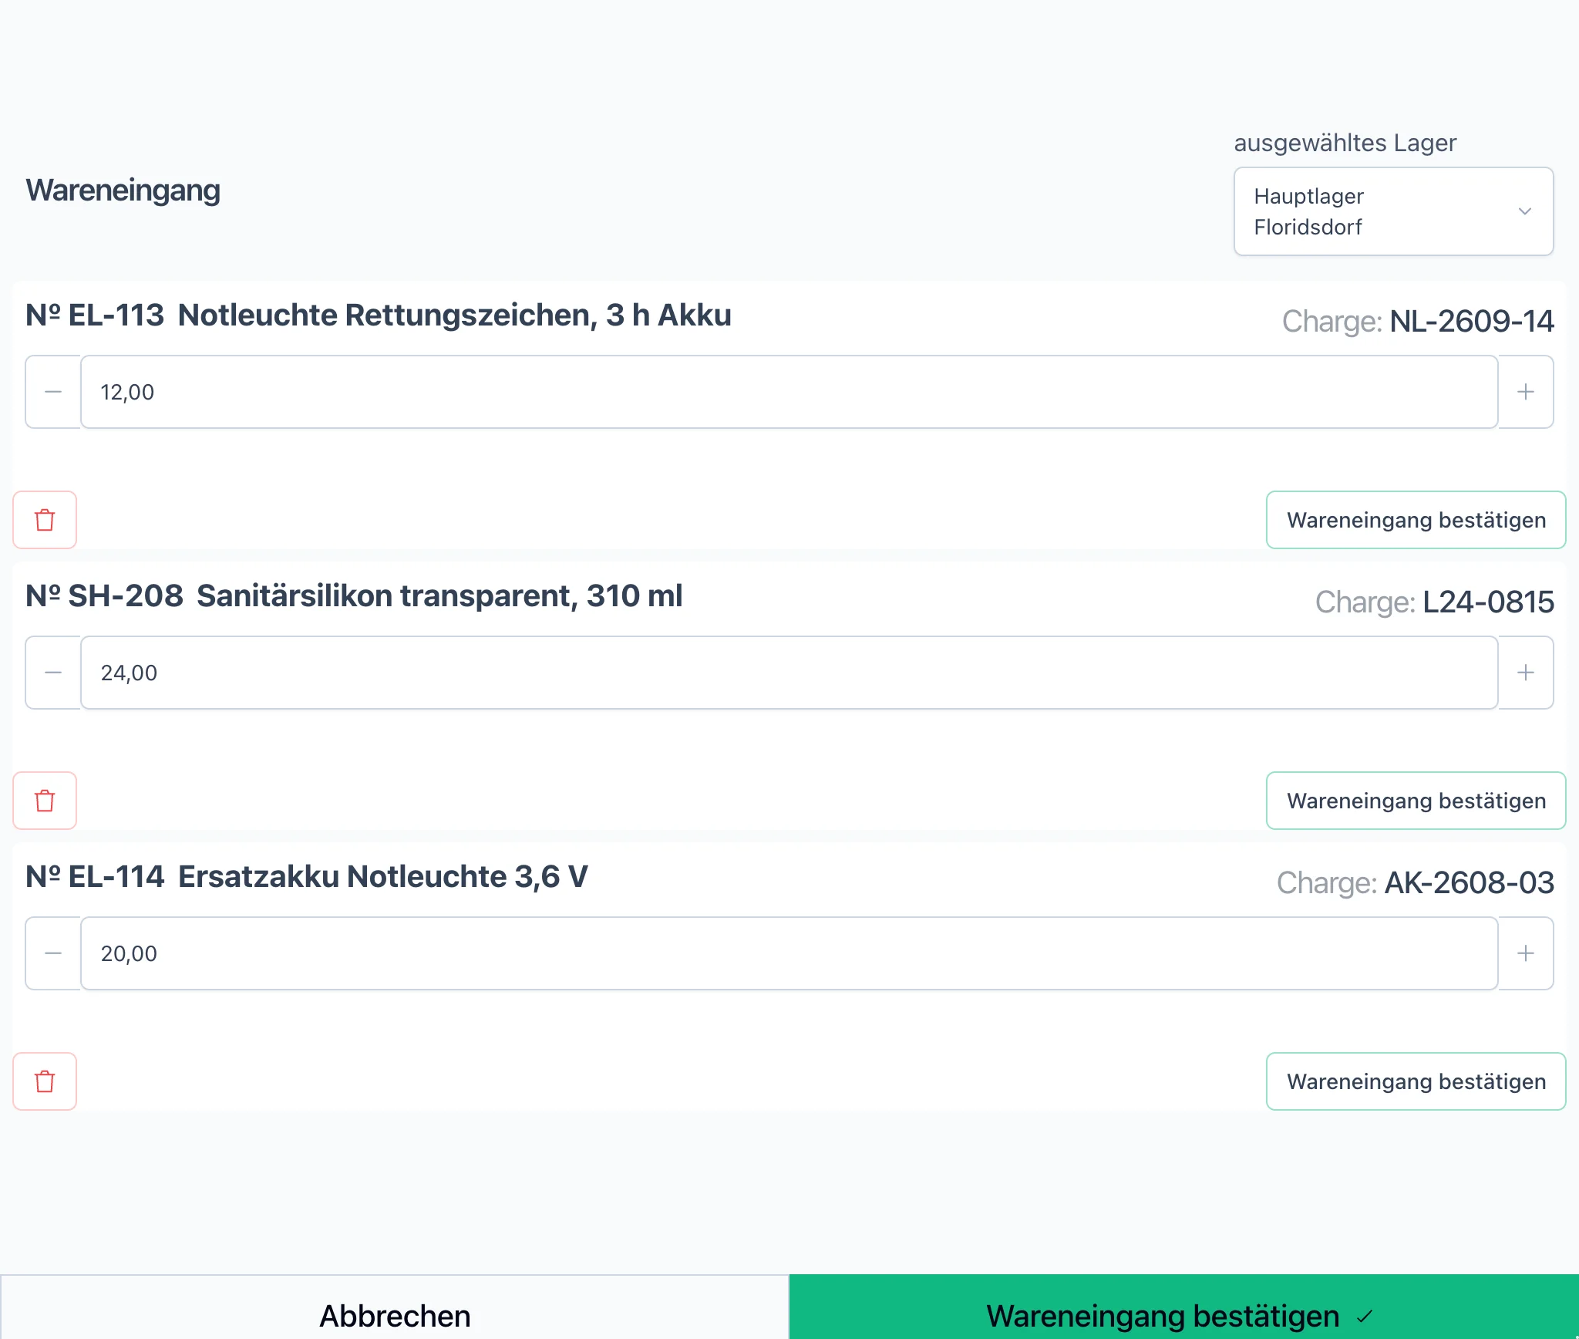Decrease quantity for SH-208 Sanitärsilikon
Viewport: 1579px width, 1339px height.
click(x=53, y=673)
